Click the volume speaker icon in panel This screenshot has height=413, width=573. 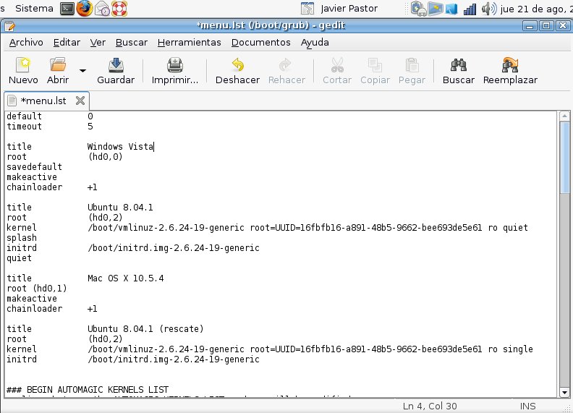489,9
